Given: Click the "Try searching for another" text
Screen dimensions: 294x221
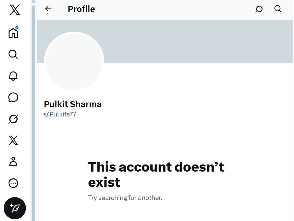Looking at the screenshot, I should pyautogui.click(x=125, y=198).
